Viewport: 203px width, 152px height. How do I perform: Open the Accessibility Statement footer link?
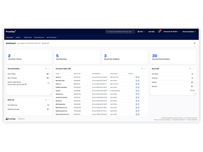pos(179,120)
